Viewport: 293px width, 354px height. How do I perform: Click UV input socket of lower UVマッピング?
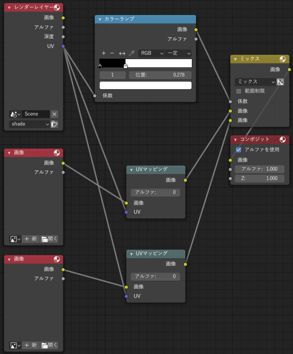pyautogui.click(x=126, y=296)
